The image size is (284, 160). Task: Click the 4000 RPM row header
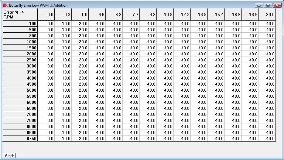coord(20,78)
